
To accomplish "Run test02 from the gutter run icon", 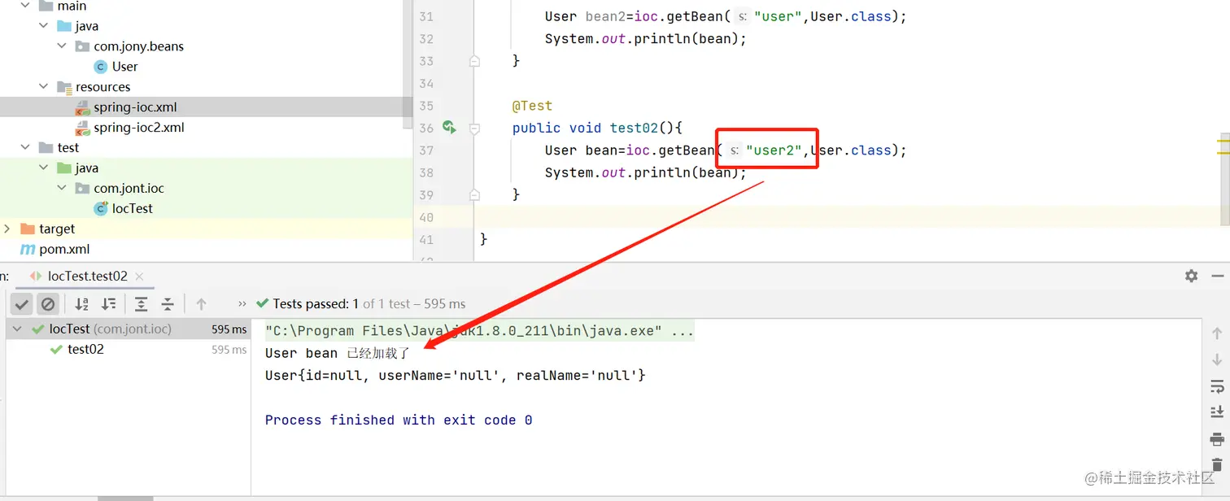I will [449, 127].
